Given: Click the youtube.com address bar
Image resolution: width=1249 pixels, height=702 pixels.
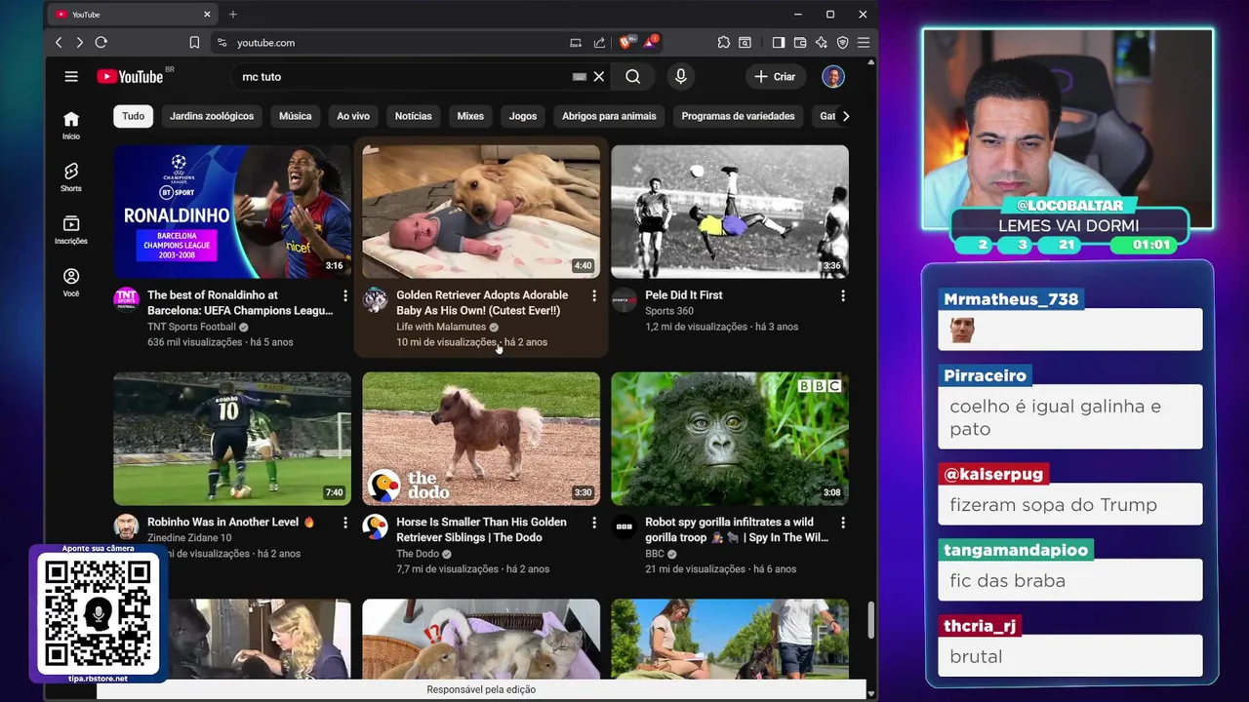Looking at the screenshot, I should pyautogui.click(x=390, y=42).
